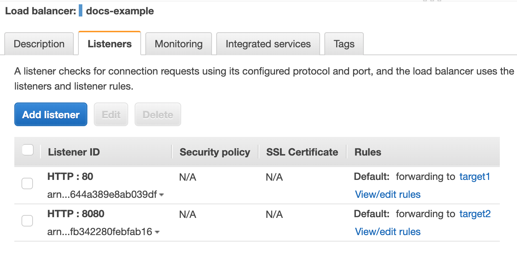
Task: Switch to Integrated services tab
Action: pos(268,44)
